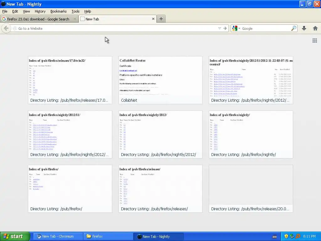Open the URL history dropdown arrow
The width and height of the screenshot is (321, 241).
pyautogui.click(x=219, y=29)
